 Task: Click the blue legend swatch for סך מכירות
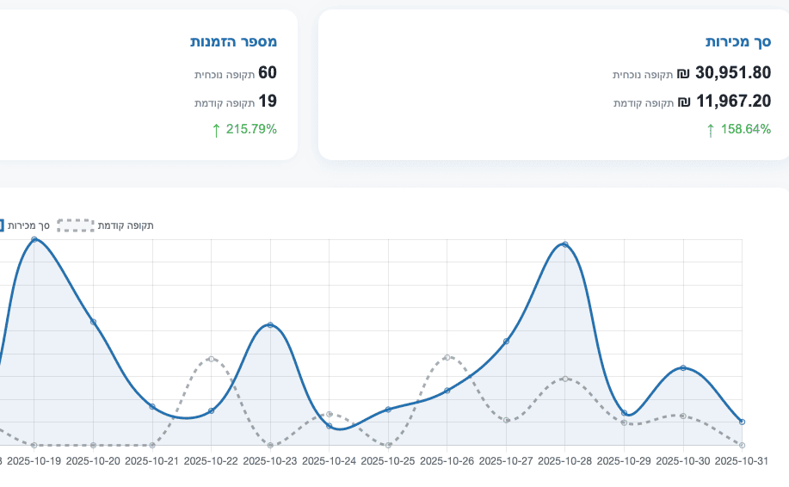(2, 225)
